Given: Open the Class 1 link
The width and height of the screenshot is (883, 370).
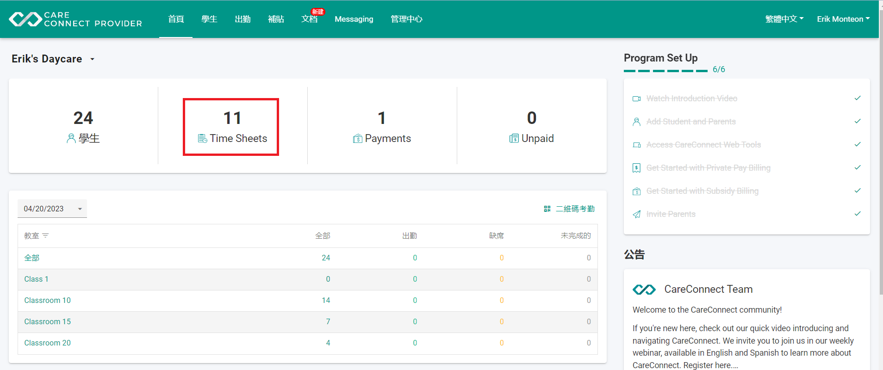Looking at the screenshot, I should (x=36, y=279).
